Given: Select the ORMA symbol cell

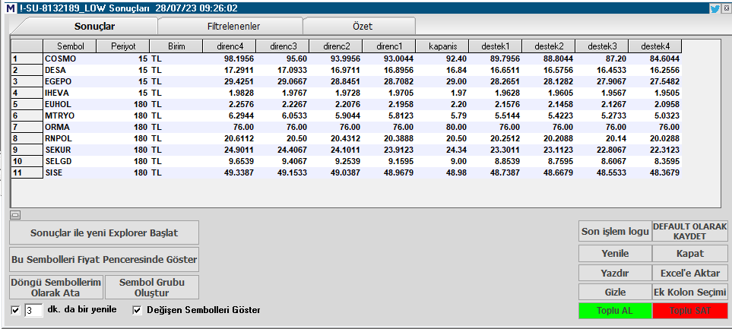Looking at the screenshot, I should click(70, 127).
